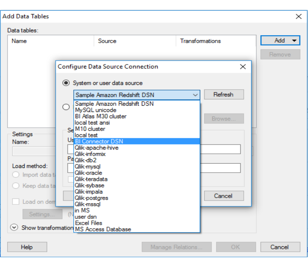
Task: Select System or user data source radio
Action: [66, 83]
